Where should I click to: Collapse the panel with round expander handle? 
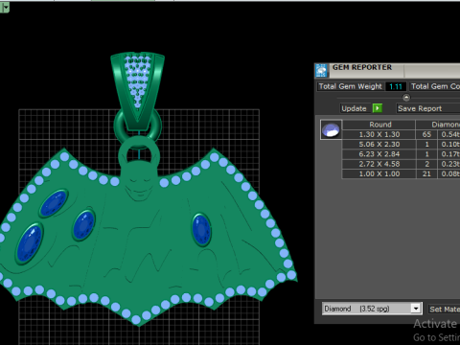tap(406, 97)
